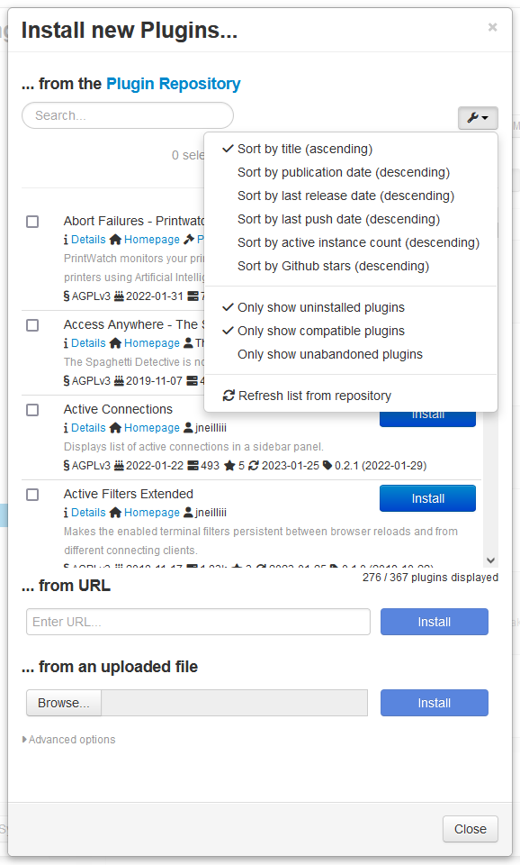Tick the checkbox for Active Filters Extended
This screenshot has width=520, height=865.
32,495
